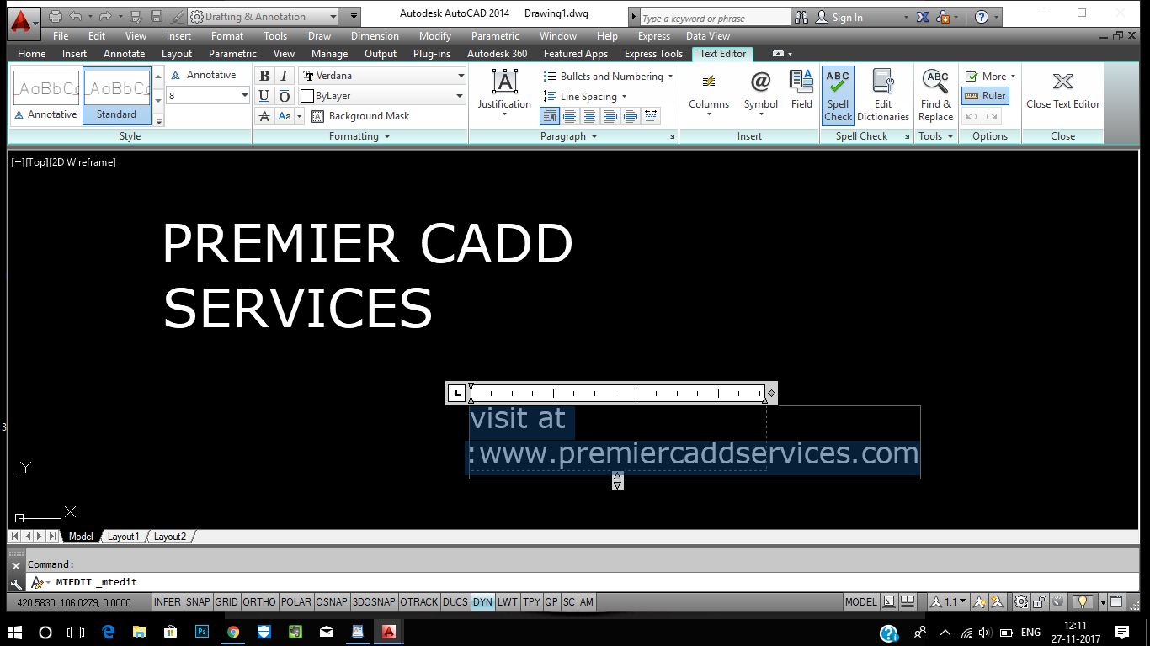Toggle Underline text formatting

(264, 96)
